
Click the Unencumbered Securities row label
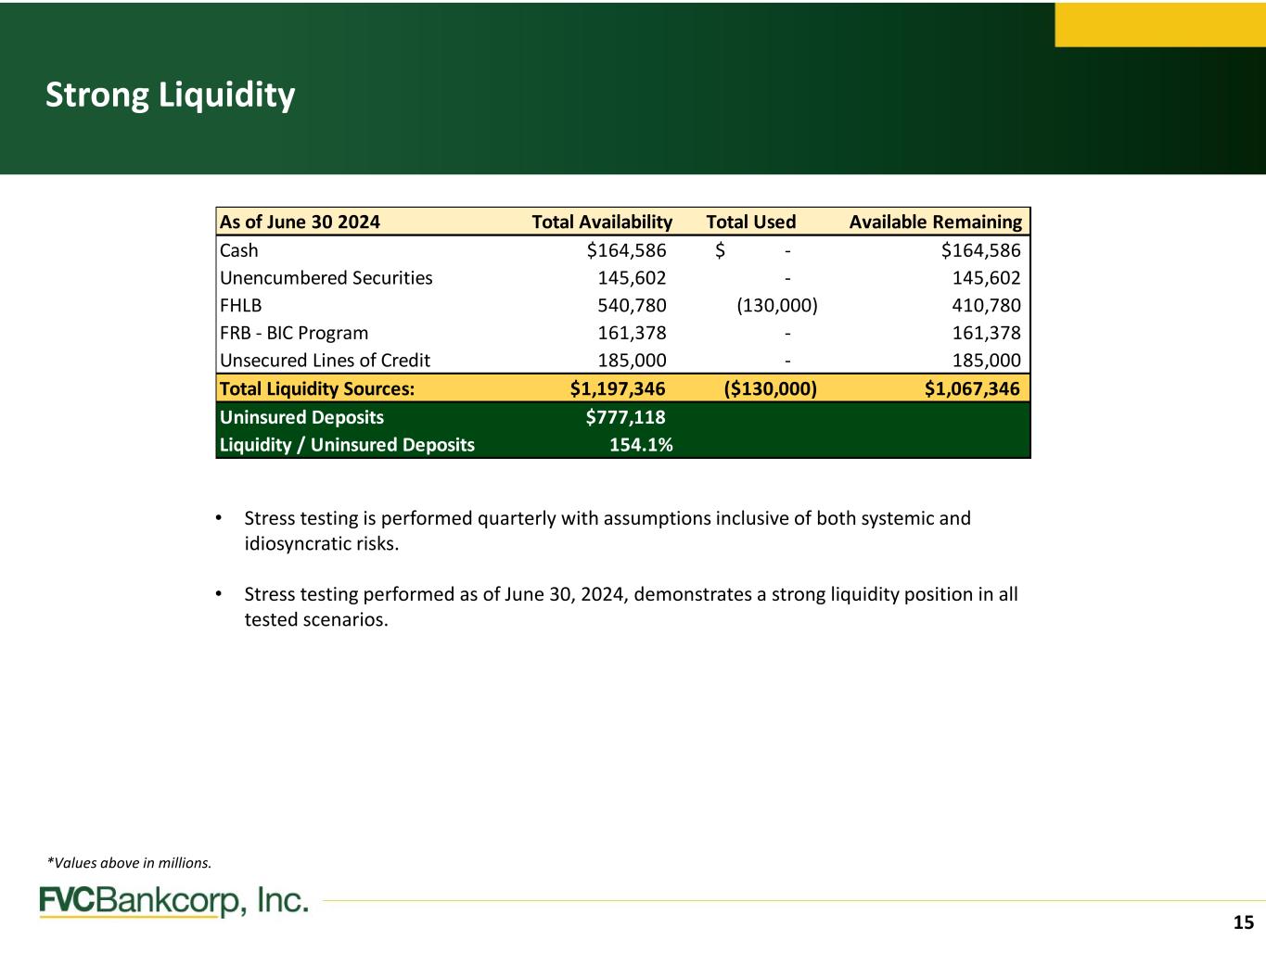click(x=326, y=278)
